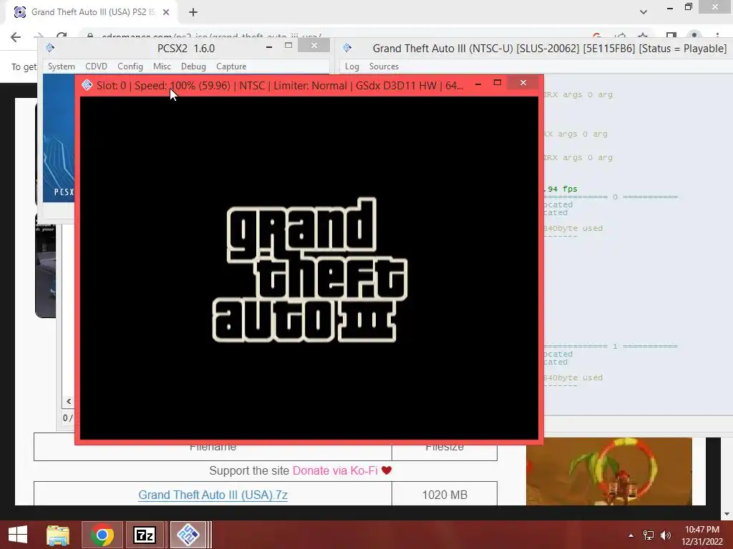Click the 1020 MB filesize cell
The image size is (733, 549).
pyautogui.click(x=445, y=495)
